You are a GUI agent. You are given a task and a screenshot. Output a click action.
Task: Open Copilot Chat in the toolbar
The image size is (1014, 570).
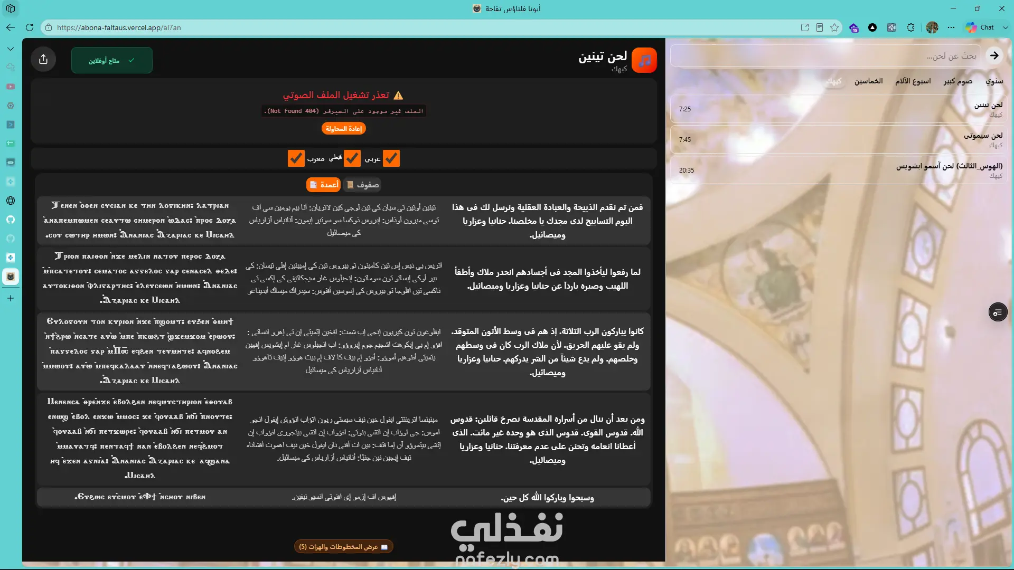pos(980,27)
